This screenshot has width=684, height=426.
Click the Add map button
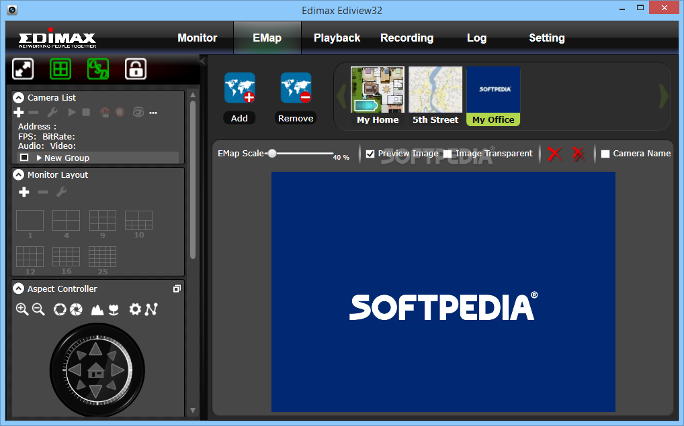tap(239, 98)
